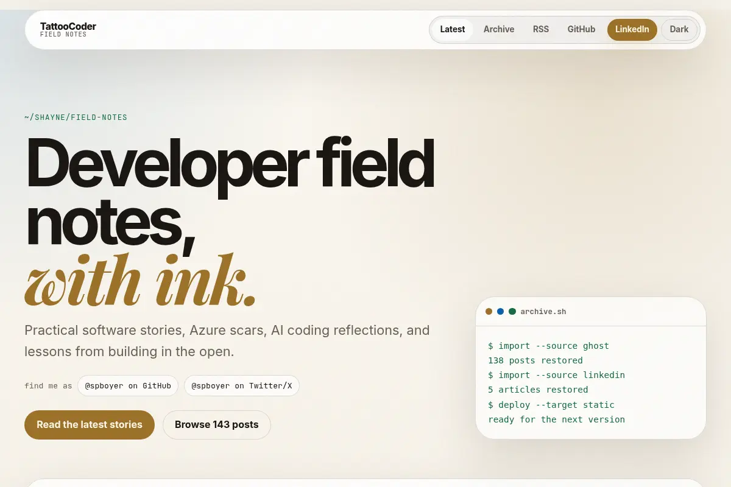This screenshot has width=731, height=487.
Task: Click the blue dot in archive.sh window
Action: tap(501, 312)
